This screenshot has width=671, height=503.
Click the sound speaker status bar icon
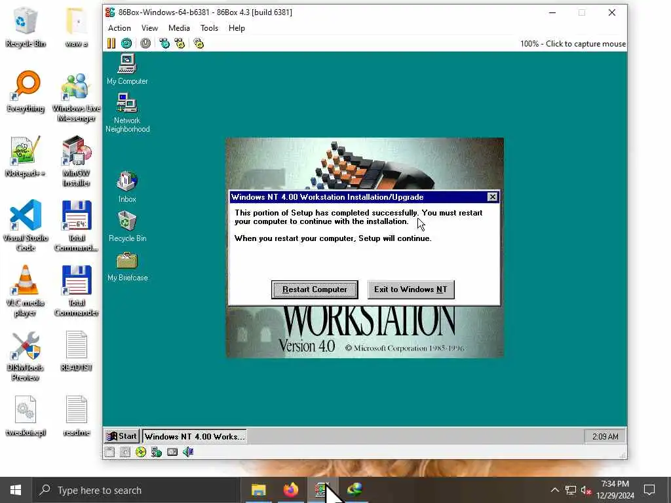(188, 452)
